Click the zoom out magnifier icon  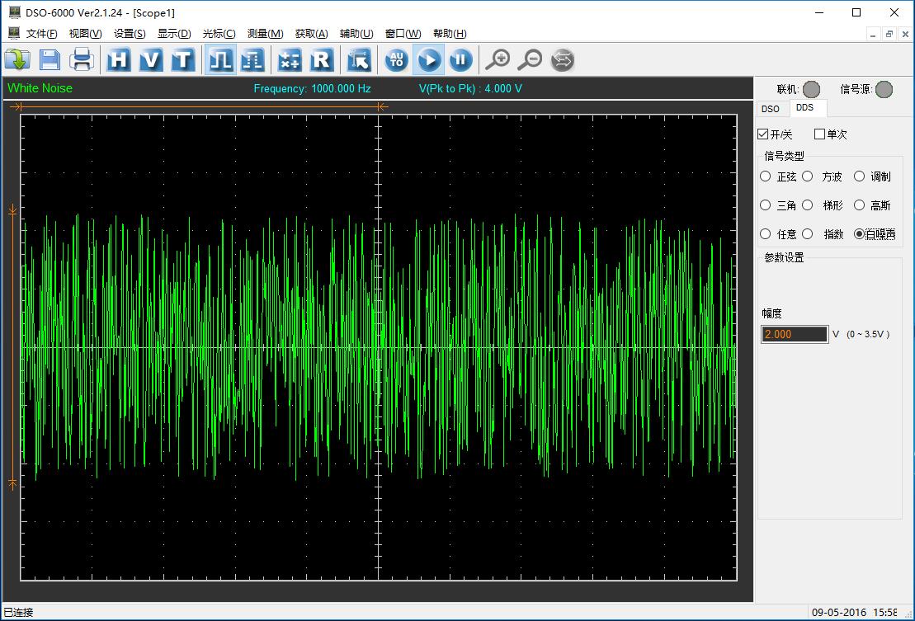coord(530,59)
